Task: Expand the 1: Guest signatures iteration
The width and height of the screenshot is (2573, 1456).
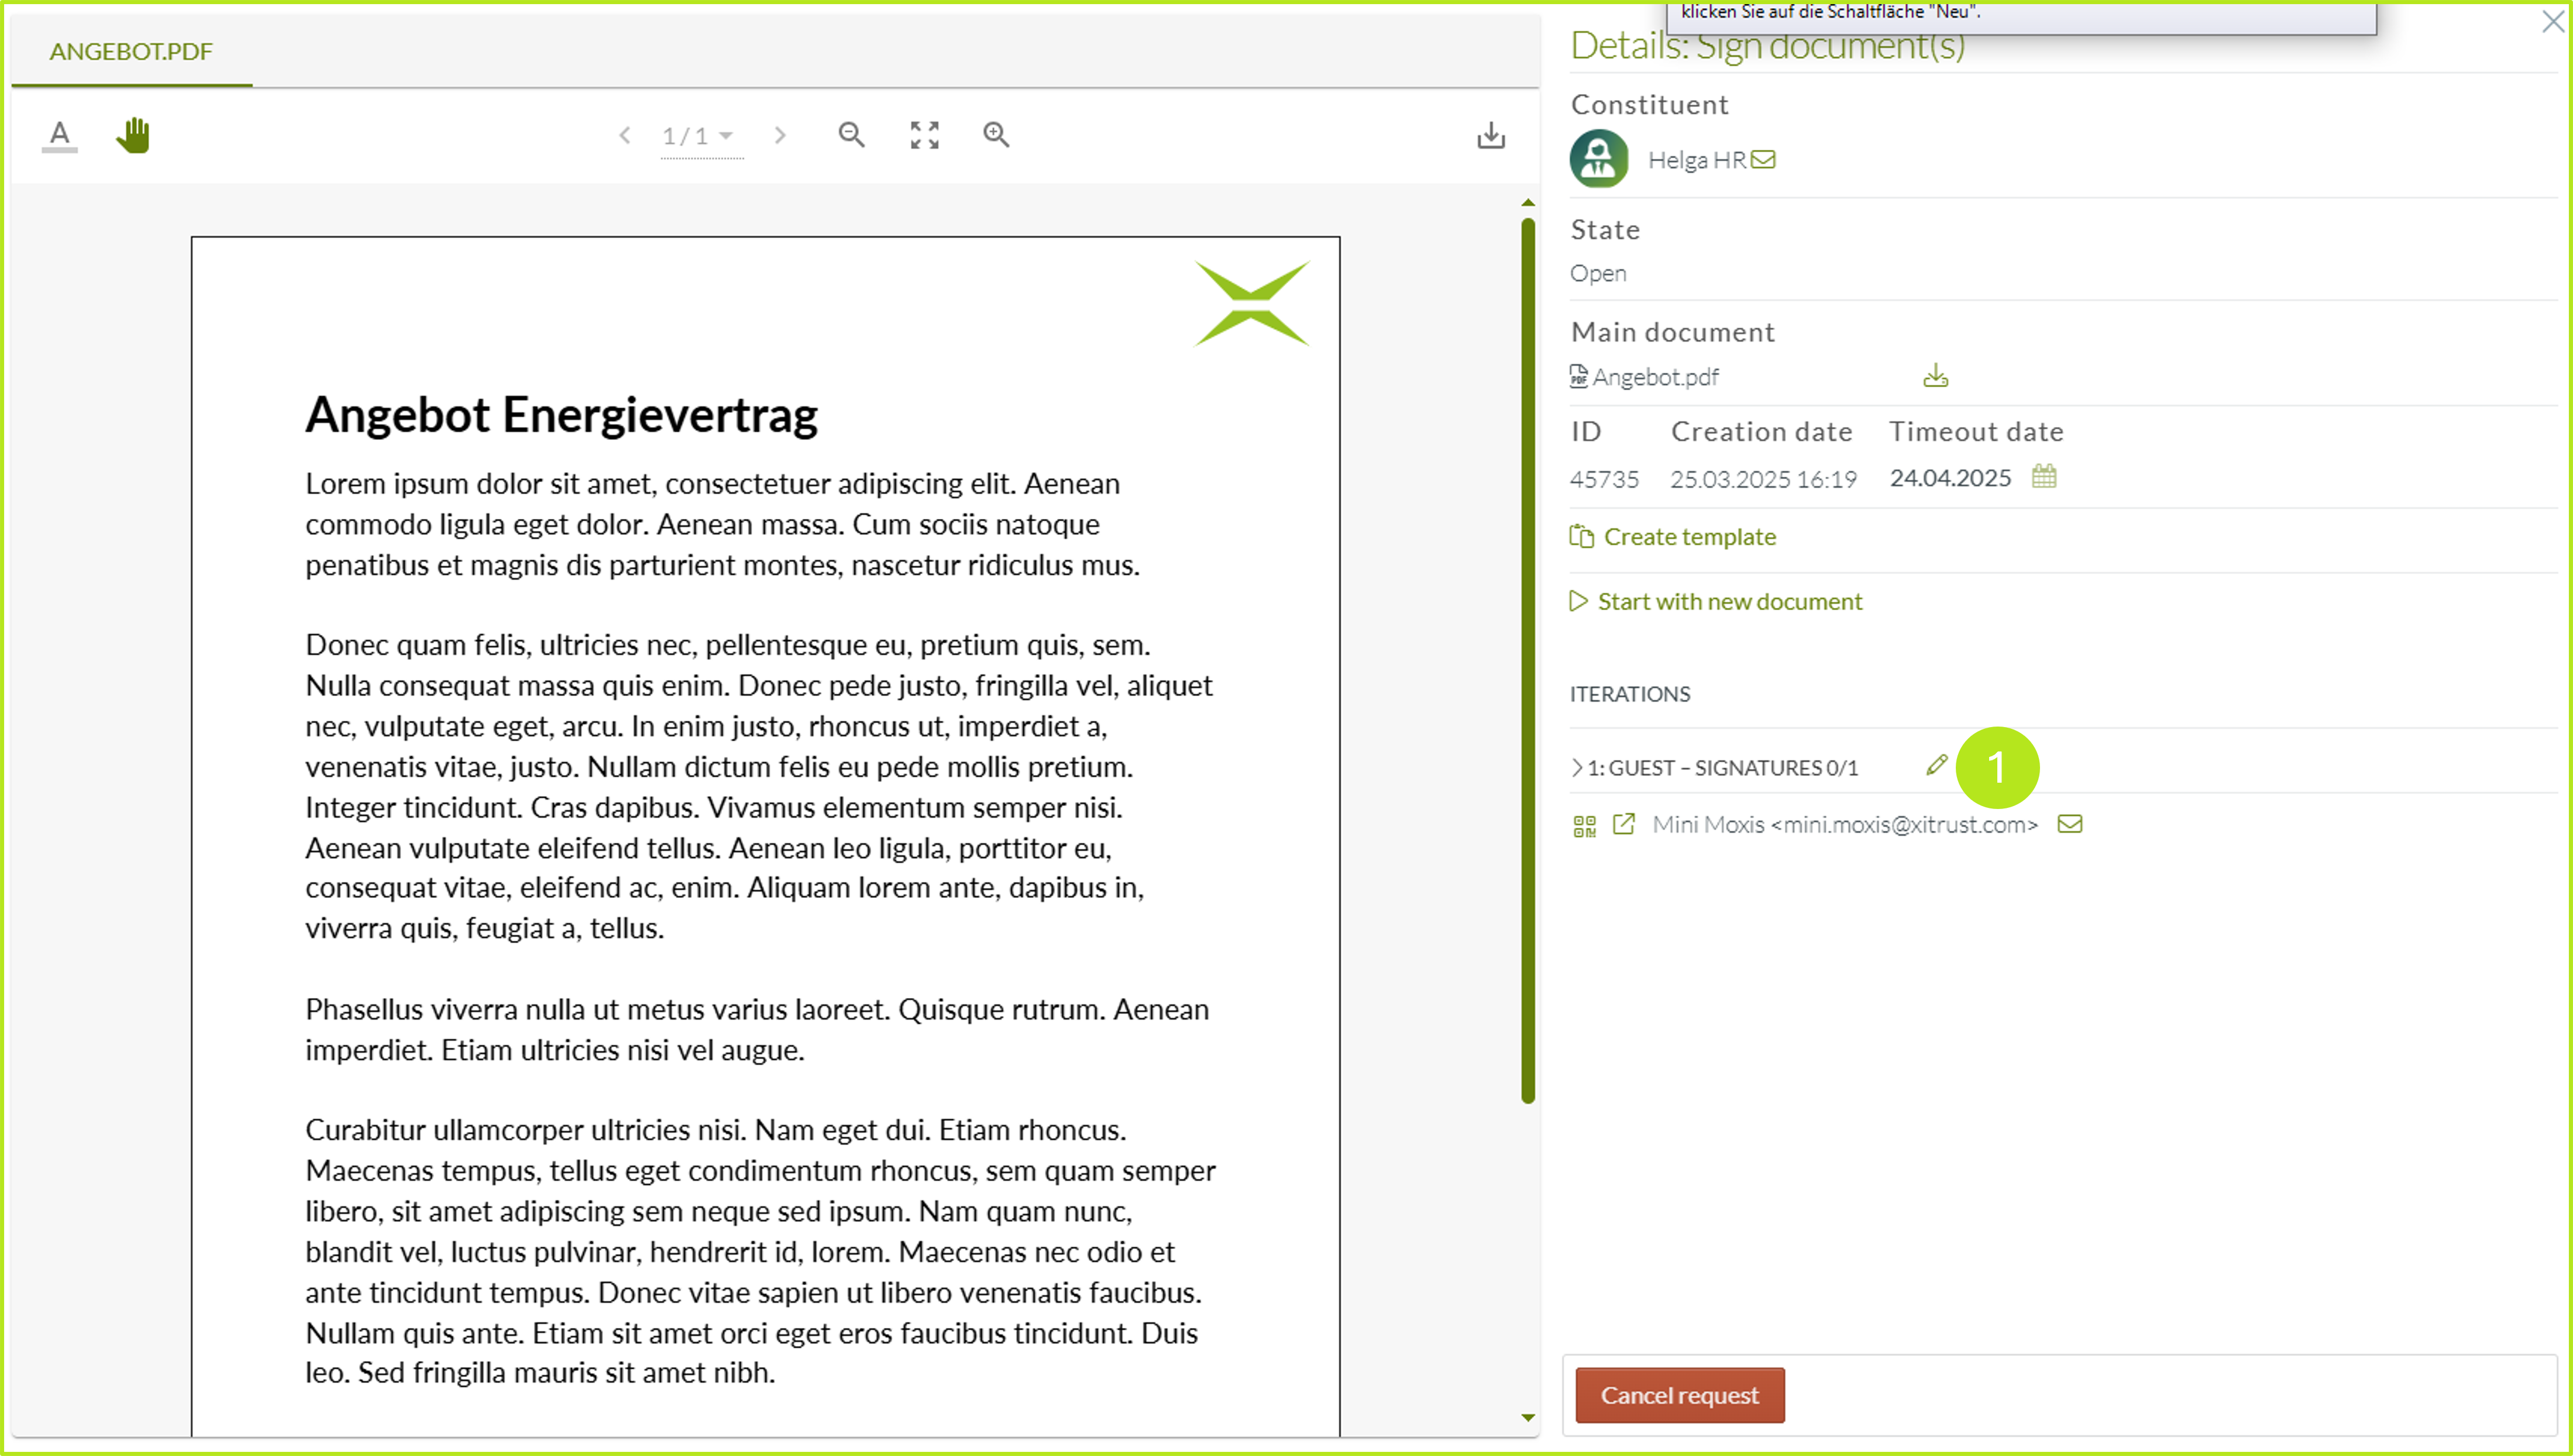Action: click(1578, 767)
